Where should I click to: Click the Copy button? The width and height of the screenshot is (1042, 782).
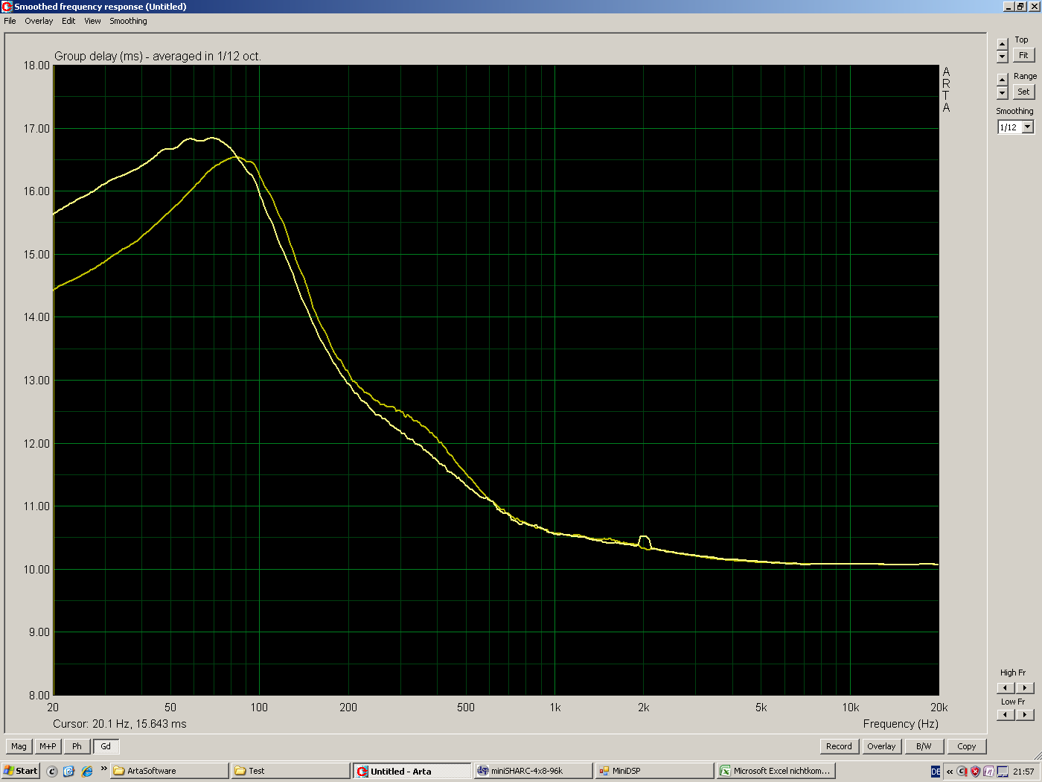click(966, 746)
